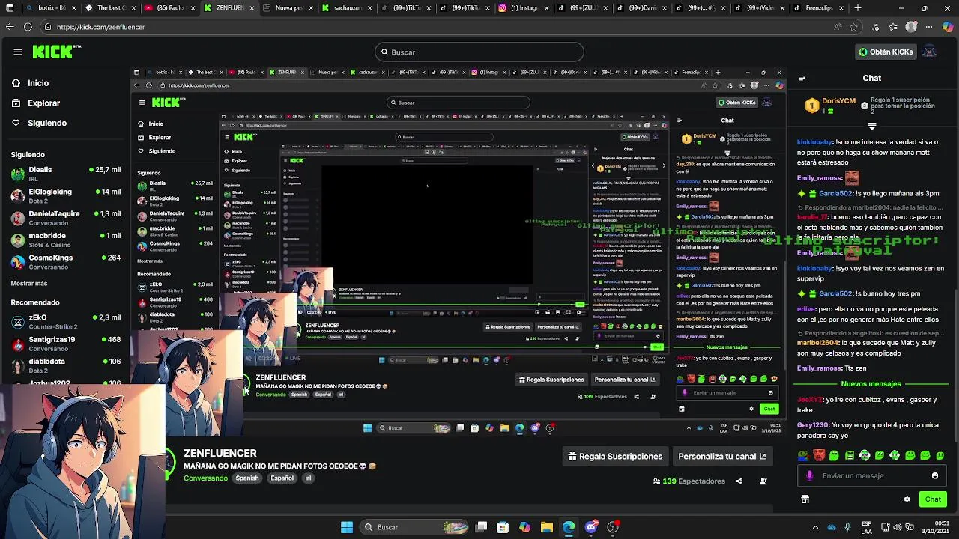Open recommended zEkO Counter-Strike 2 channel
This screenshot has width=959, height=539.
pyautogui.click(x=66, y=322)
